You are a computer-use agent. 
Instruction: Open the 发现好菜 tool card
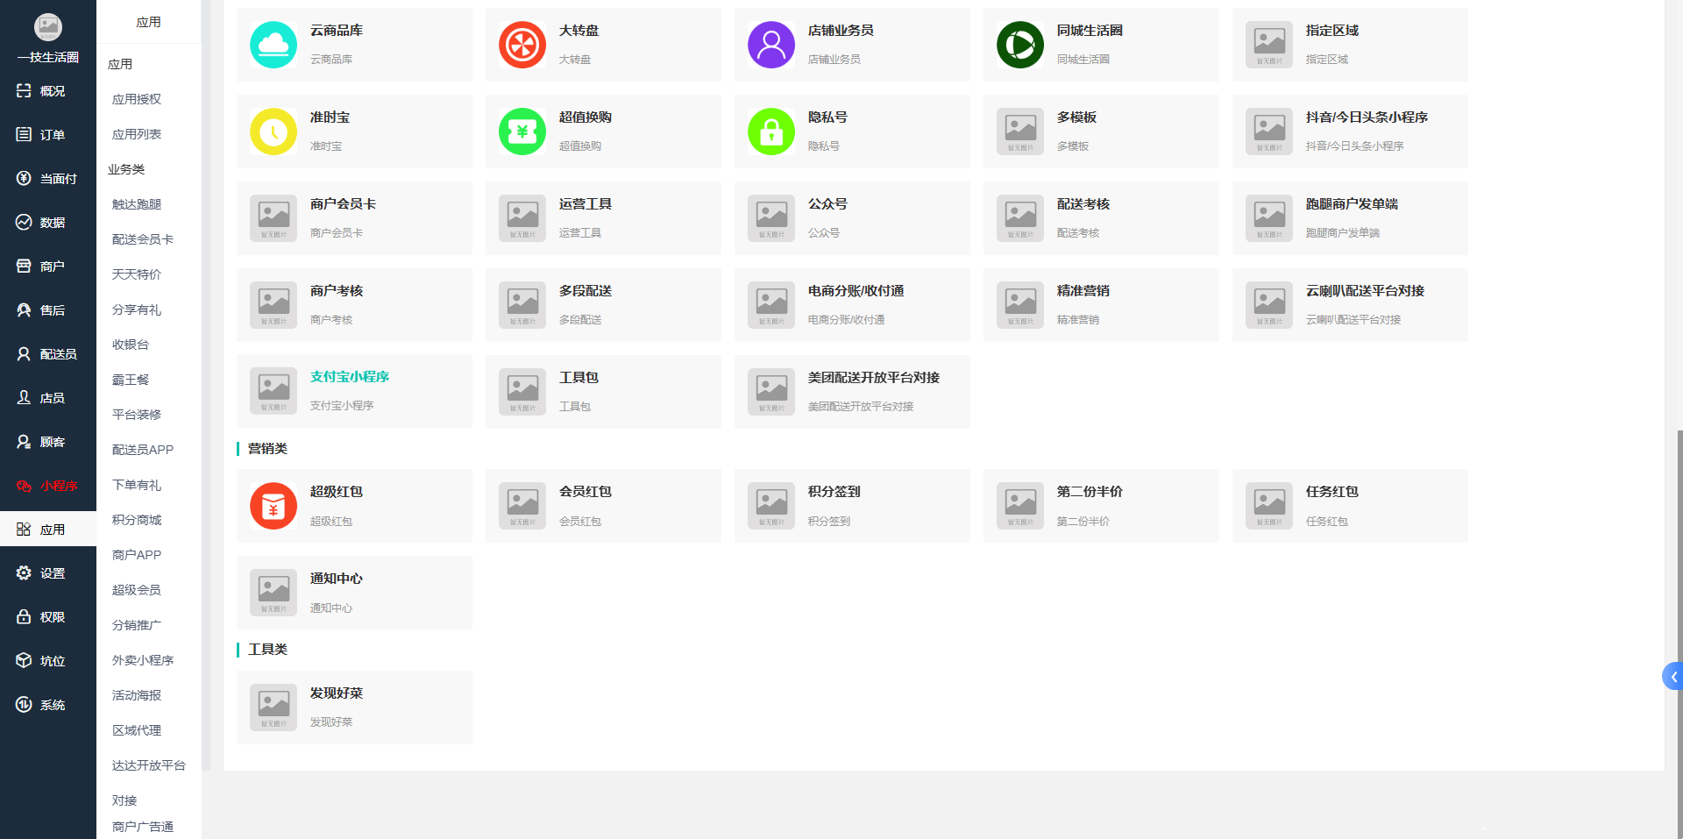(x=354, y=707)
